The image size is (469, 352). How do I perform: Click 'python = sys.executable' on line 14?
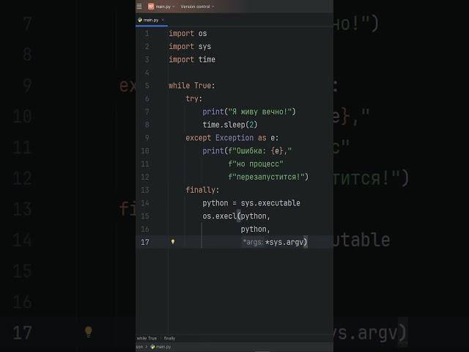point(251,203)
